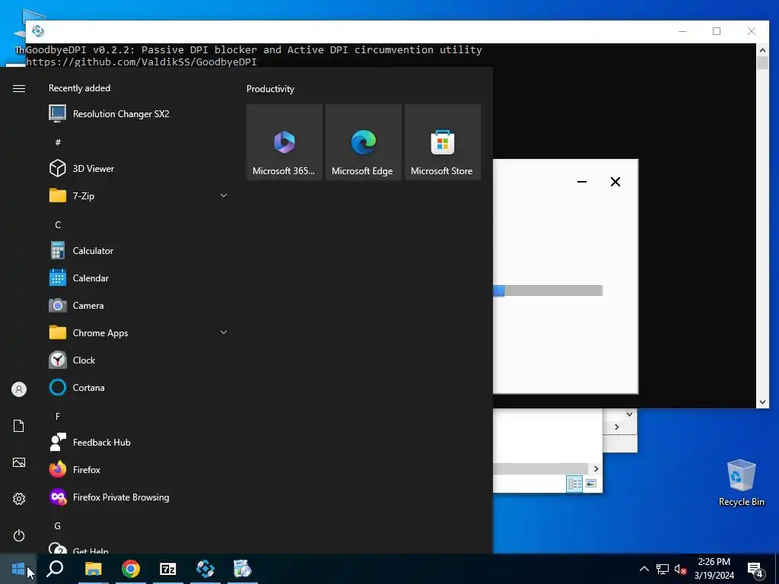Image resolution: width=779 pixels, height=584 pixels.
Task: Jump to the C letter group
Action: [58, 225]
